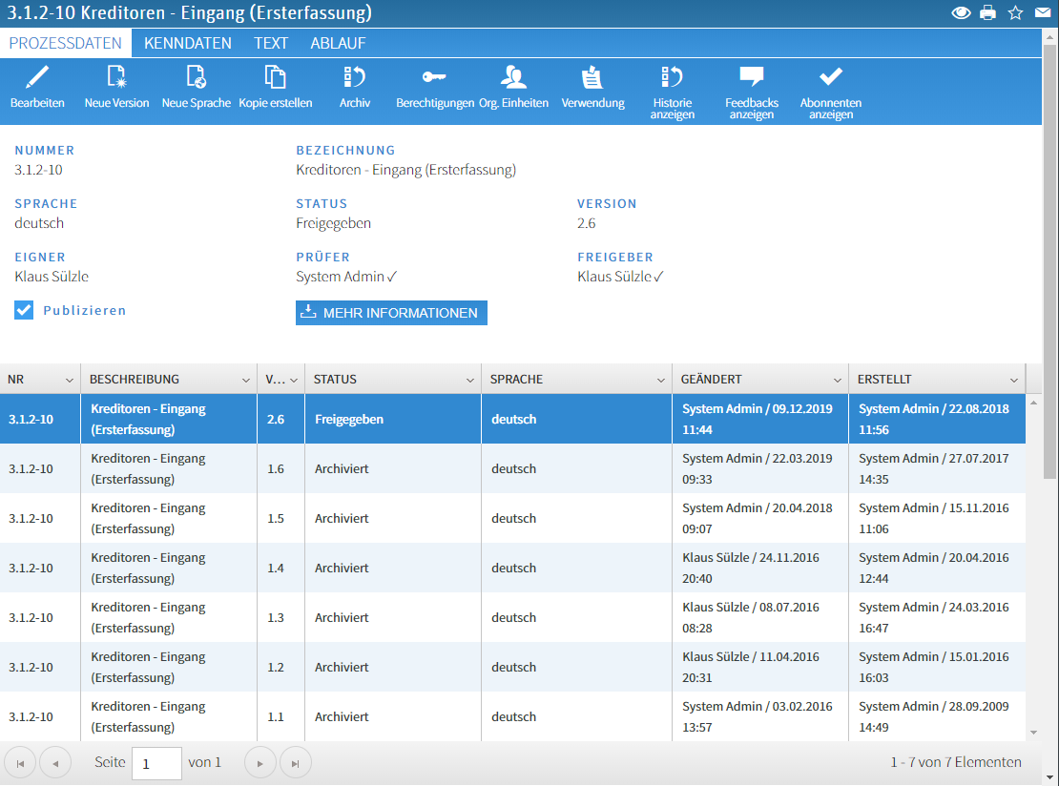This screenshot has width=1059, height=786.
Task: Open the SPRACHE column filter dropdown
Action: click(660, 379)
